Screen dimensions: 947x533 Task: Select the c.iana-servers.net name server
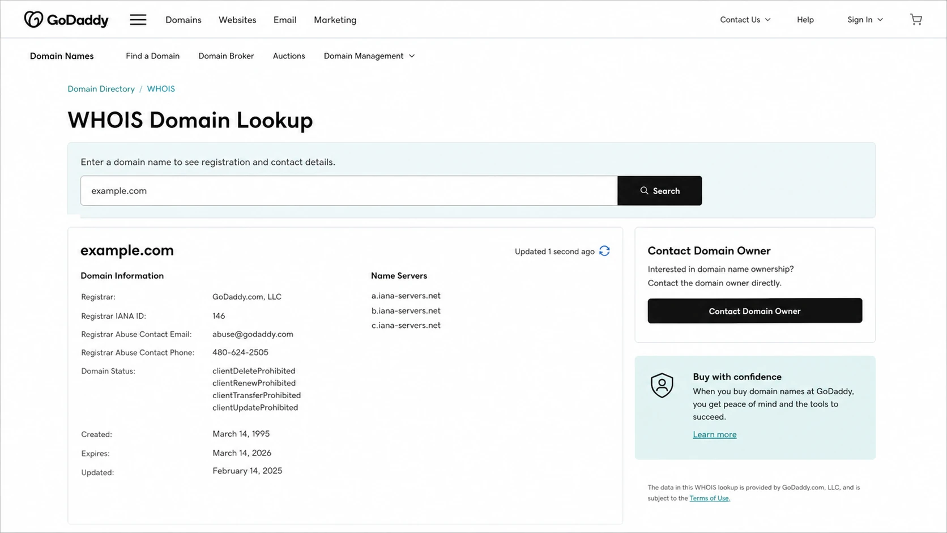tap(406, 325)
